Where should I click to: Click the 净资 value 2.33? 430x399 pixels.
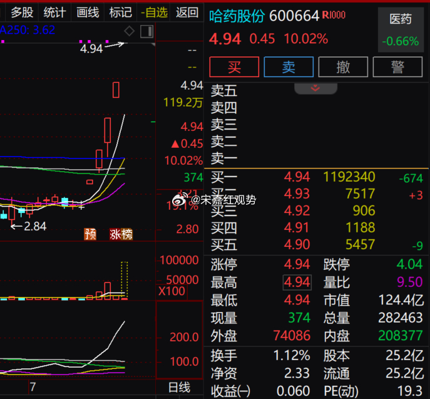coord(297,373)
